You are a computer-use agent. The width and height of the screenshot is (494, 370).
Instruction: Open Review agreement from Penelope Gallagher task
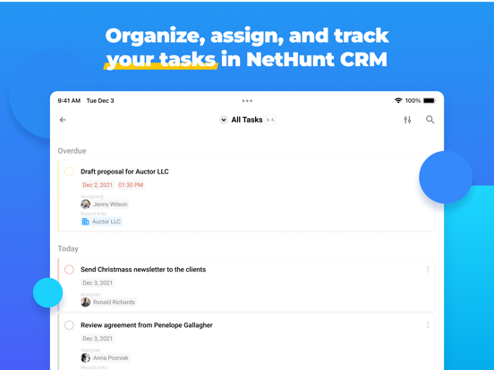pos(147,325)
